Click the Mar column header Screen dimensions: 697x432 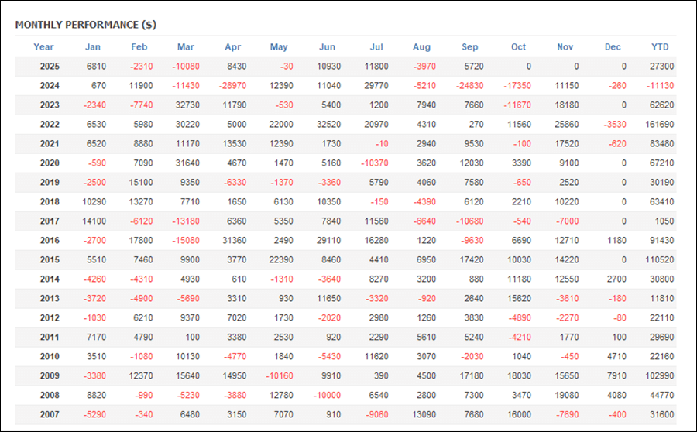click(x=186, y=47)
